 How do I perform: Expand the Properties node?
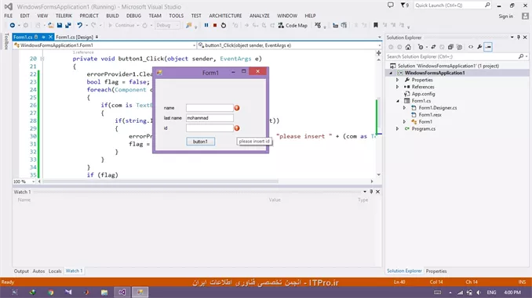coord(398,80)
